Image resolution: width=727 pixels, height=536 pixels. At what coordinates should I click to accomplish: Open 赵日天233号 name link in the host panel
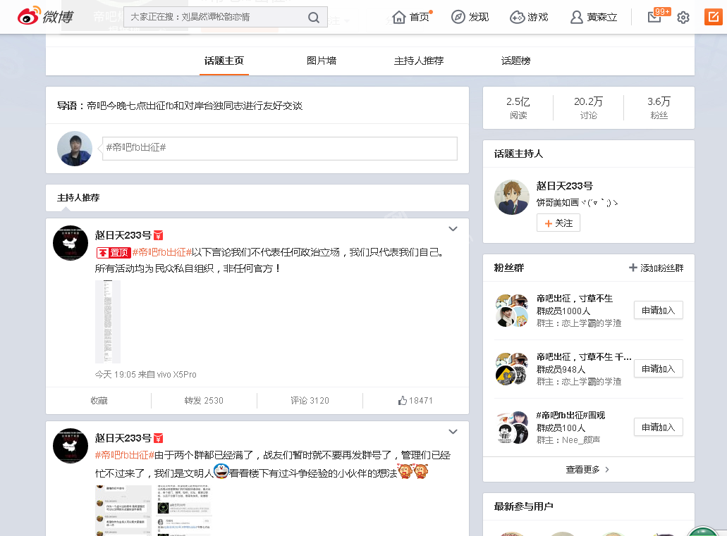coord(564,186)
